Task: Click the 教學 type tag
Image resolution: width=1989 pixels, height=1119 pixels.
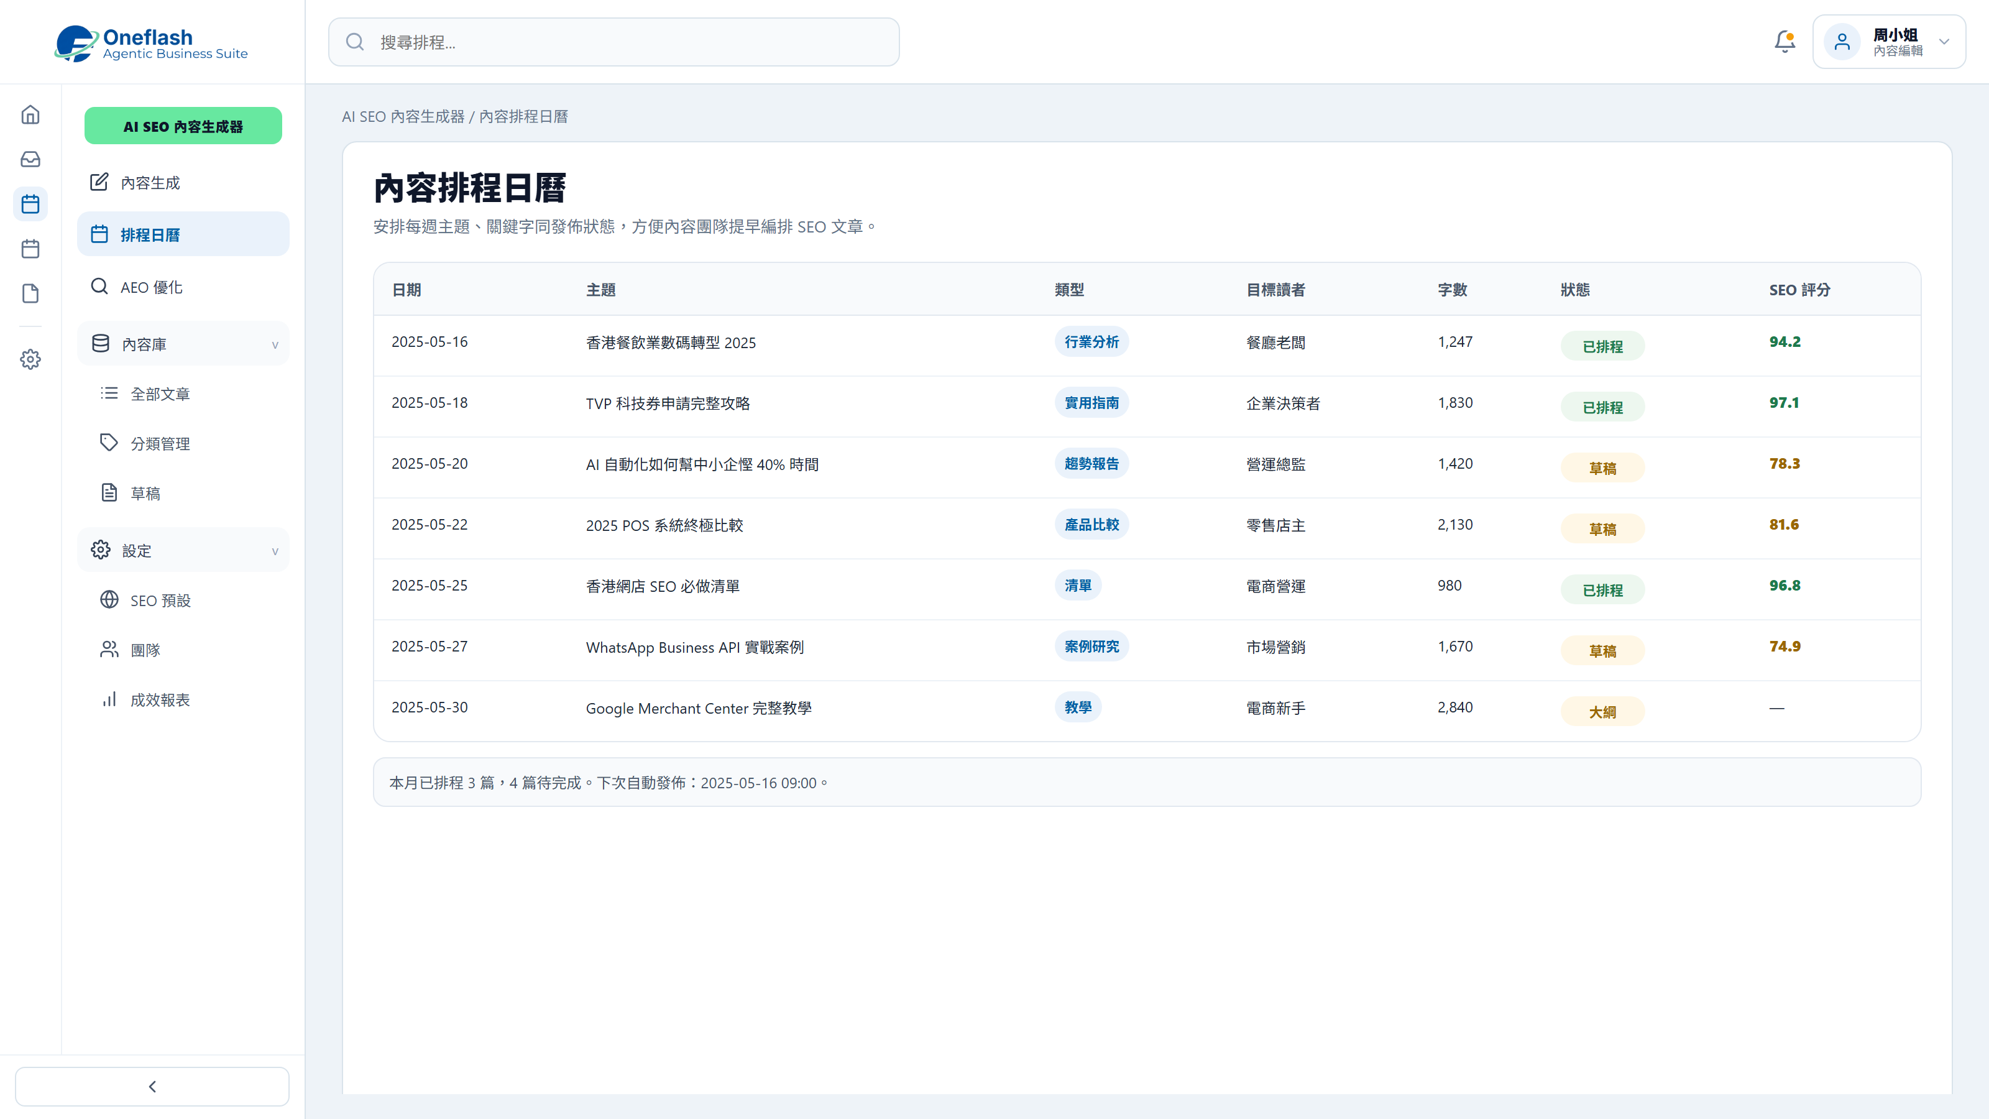Action: [x=1078, y=707]
